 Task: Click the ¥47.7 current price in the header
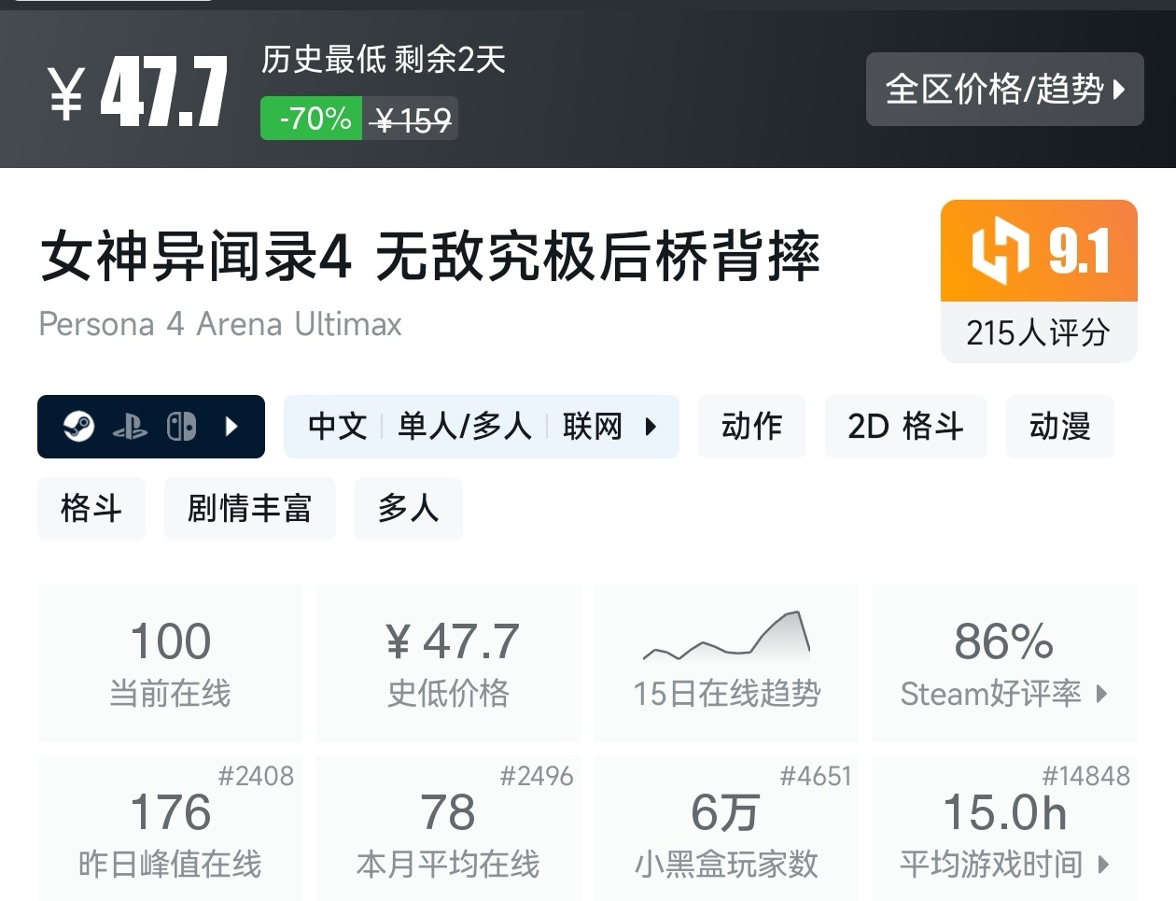[138, 91]
